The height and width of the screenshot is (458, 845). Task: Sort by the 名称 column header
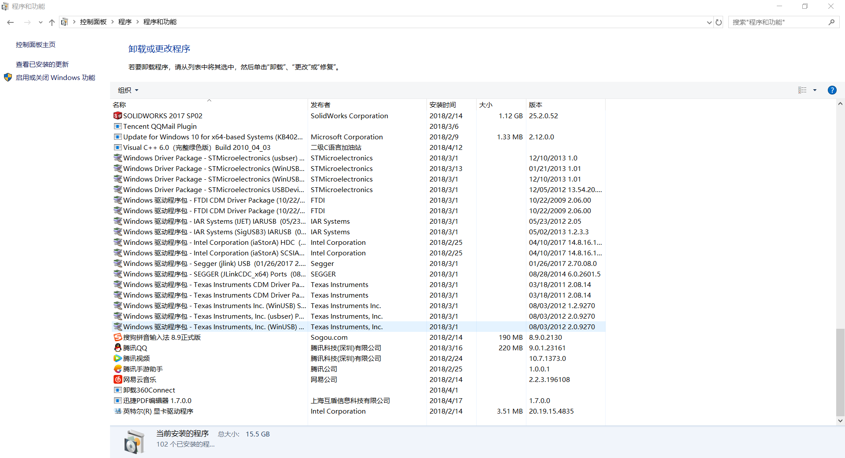pos(209,105)
